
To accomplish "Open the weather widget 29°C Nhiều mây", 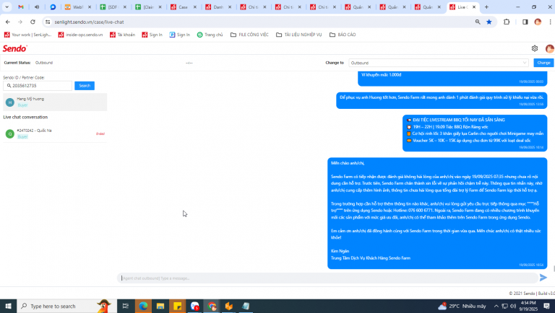I will pos(462,306).
